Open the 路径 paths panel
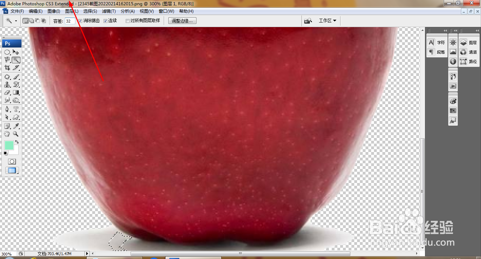Screen dimensions: 481x259 (x=469, y=62)
